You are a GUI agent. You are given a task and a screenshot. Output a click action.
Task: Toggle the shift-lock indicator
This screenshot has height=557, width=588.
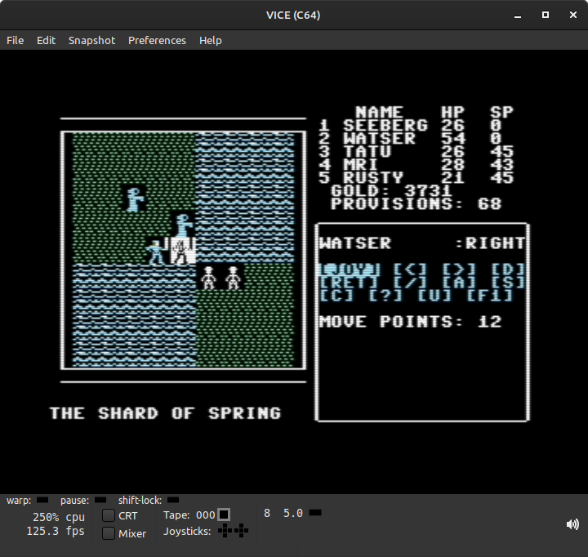(173, 500)
